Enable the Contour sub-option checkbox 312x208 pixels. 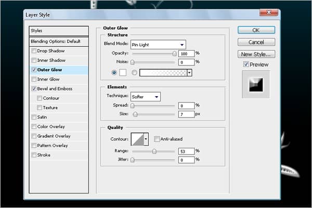40,98
